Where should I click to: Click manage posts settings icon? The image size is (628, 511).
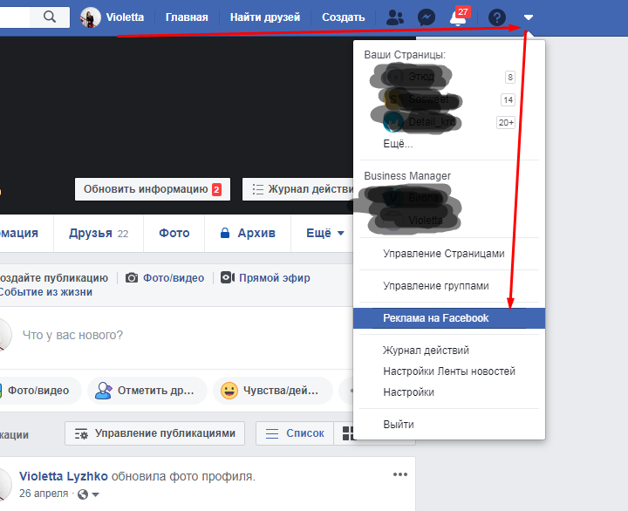click(x=81, y=433)
